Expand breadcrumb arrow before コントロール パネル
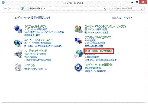This screenshot has width=148, height=104. (x=25, y=9)
